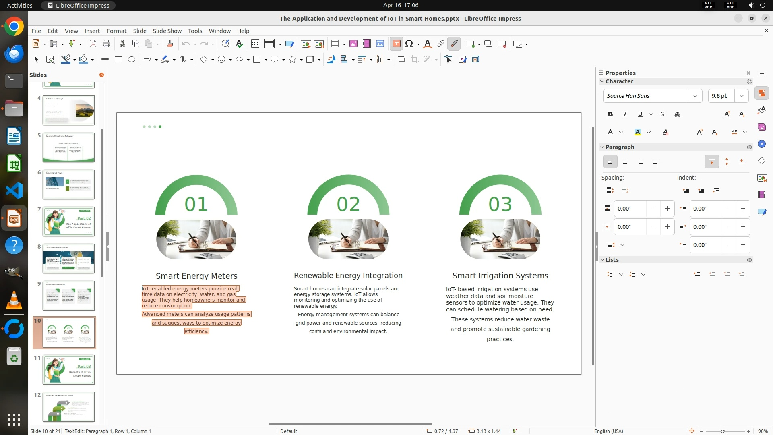Open the font name dropdown
773x435 pixels.
pyautogui.click(x=695, y=96)
